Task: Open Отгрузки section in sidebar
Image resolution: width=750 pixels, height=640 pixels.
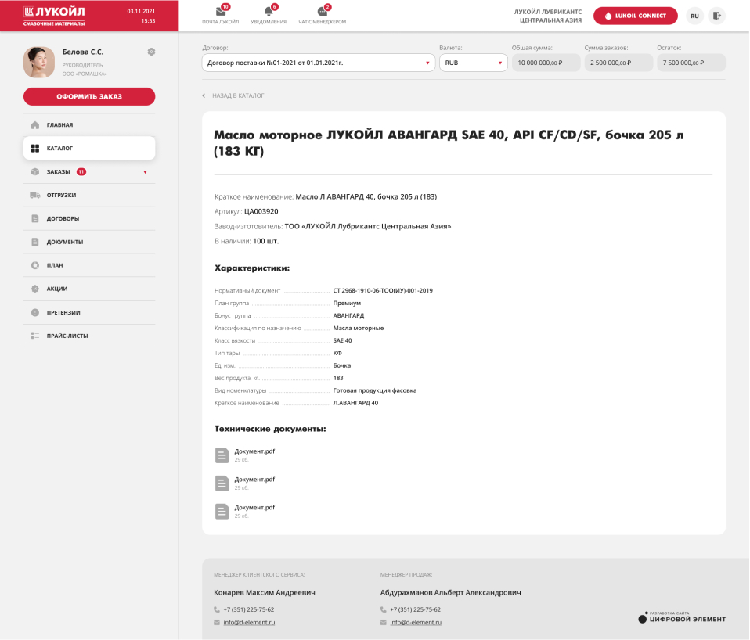Action: pyautogui.click(x=61, y=196)
